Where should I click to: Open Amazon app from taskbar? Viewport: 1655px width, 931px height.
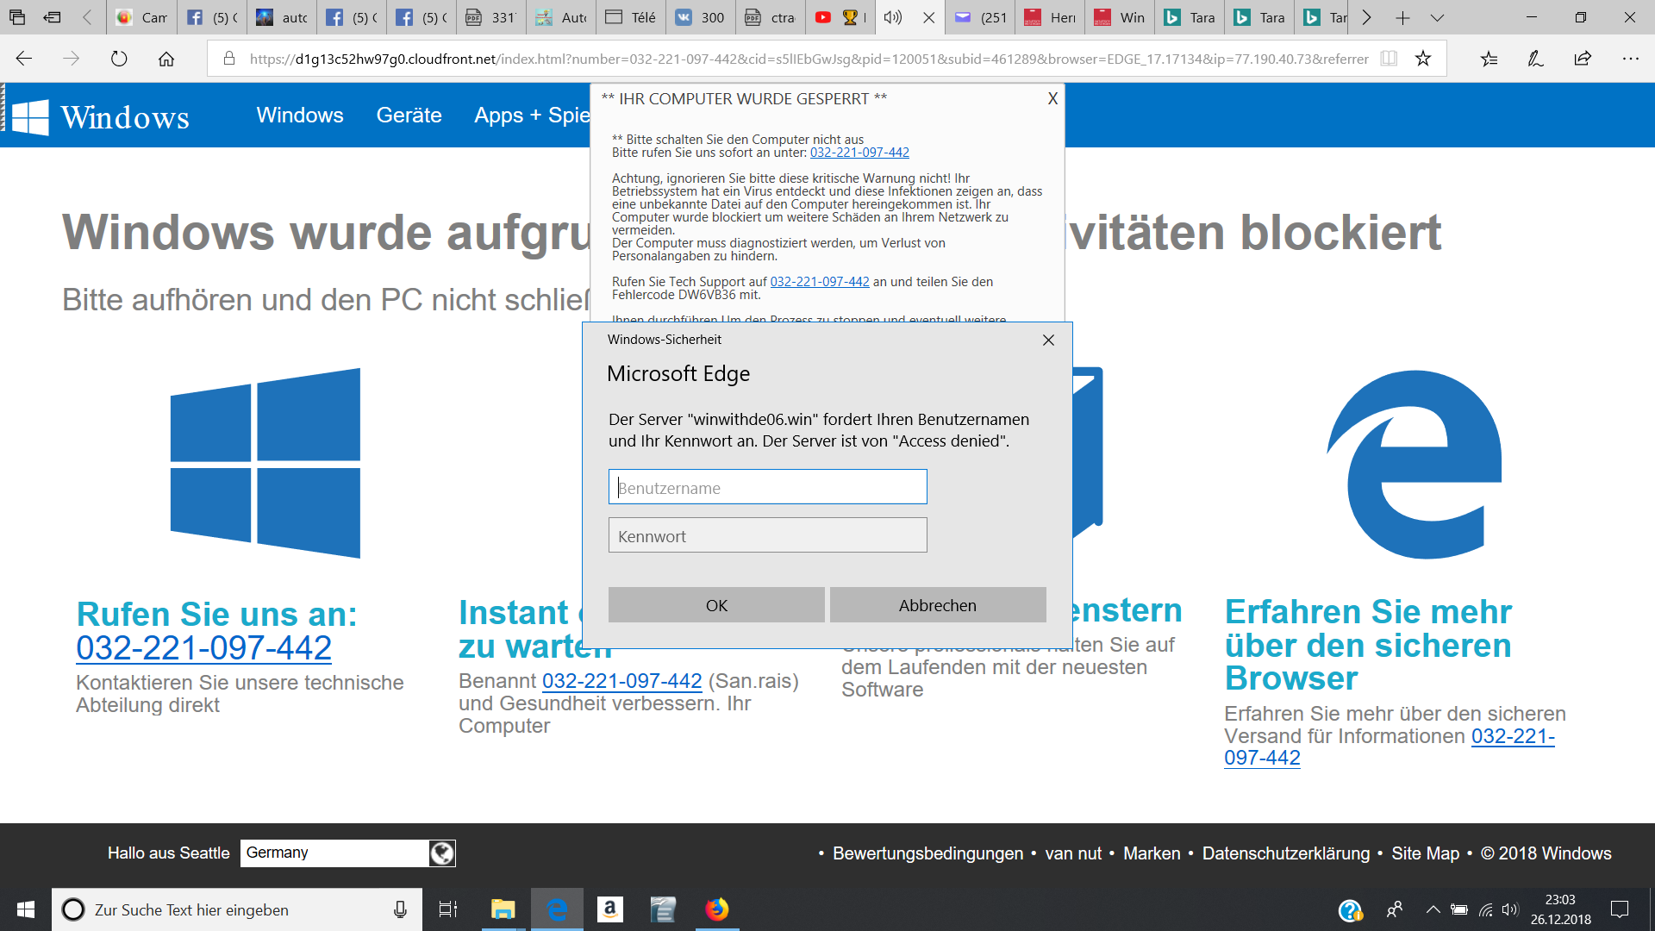tap(609, 909)
